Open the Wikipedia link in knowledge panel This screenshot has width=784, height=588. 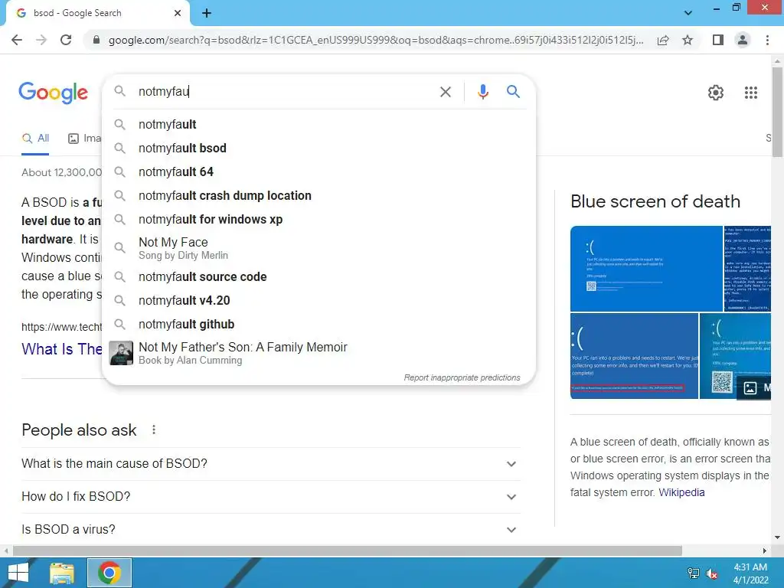(x=681, y=492)
